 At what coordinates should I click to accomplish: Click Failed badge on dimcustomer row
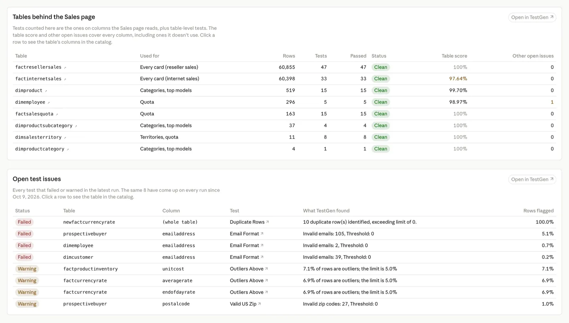pos(24,257)
